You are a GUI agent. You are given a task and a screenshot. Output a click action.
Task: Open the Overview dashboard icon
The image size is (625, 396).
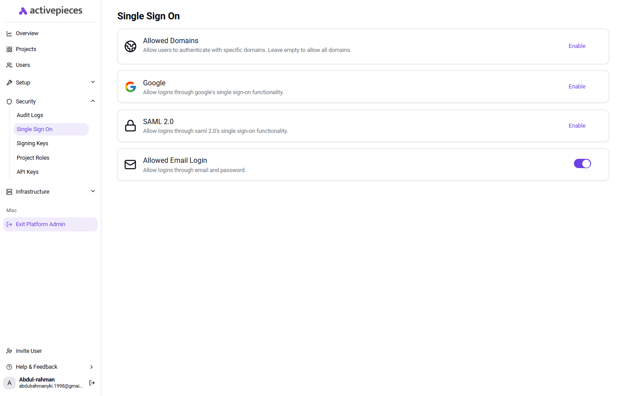click(x=9, y=33)
